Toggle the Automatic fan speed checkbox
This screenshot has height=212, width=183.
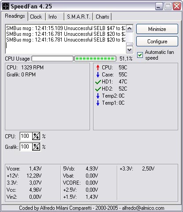tap(140, 55)
